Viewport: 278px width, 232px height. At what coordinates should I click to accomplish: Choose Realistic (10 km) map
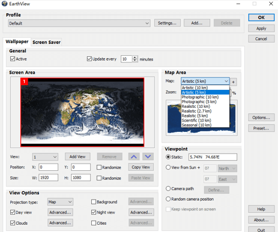click(x=205, y=106)
